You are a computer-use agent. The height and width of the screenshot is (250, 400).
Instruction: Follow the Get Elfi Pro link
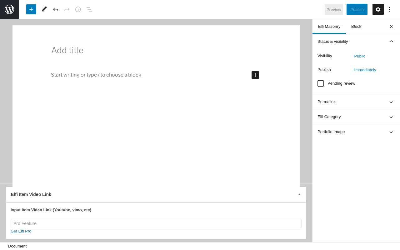(x=21, y=231)
